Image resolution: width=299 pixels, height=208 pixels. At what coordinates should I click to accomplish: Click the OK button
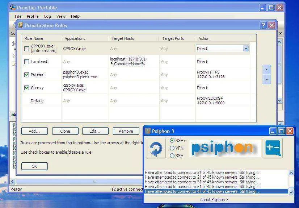[x=34, y=166]
